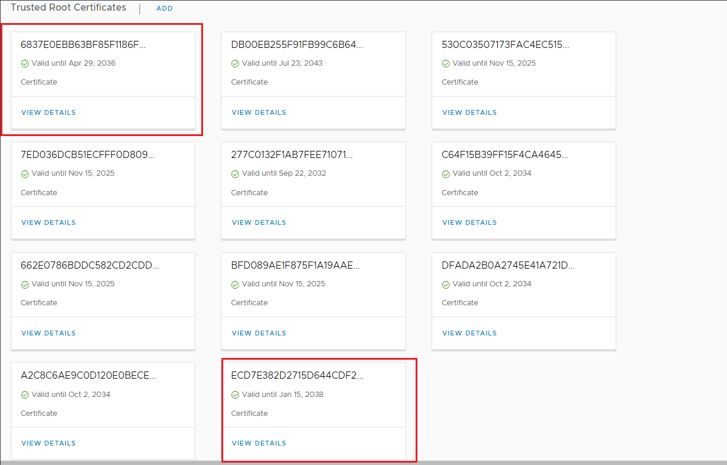Select certificate title BFD089AE1F875F1A19AAE
This screenshot has height=465, width=727.
[x=295, y=265]
